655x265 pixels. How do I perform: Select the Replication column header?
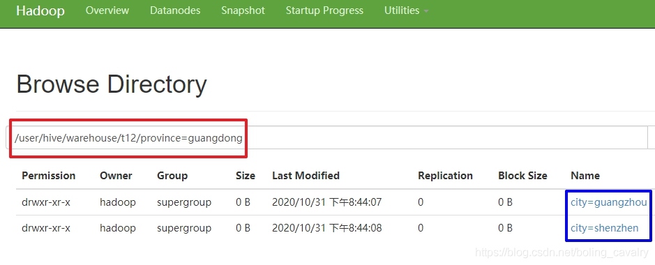click(x=445, y=176)
